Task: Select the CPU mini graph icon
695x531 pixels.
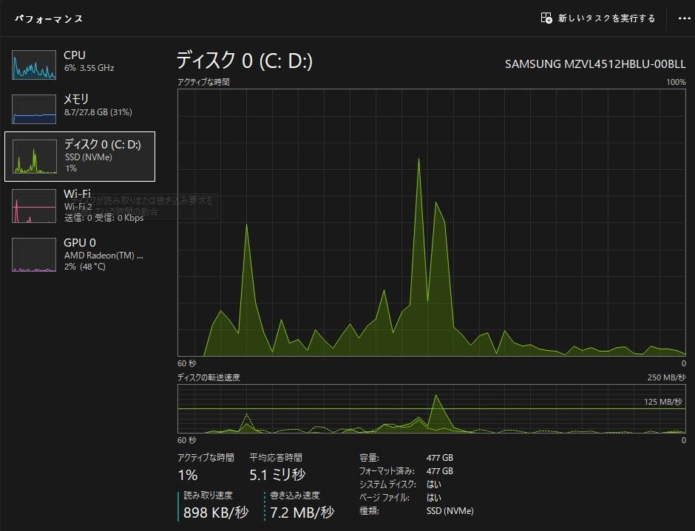Action: (x=33, y=65)
